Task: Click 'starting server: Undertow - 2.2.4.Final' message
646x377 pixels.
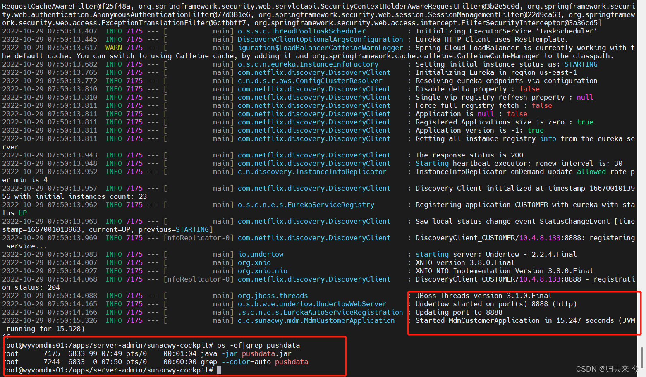Action: click(x=496, y=255)
